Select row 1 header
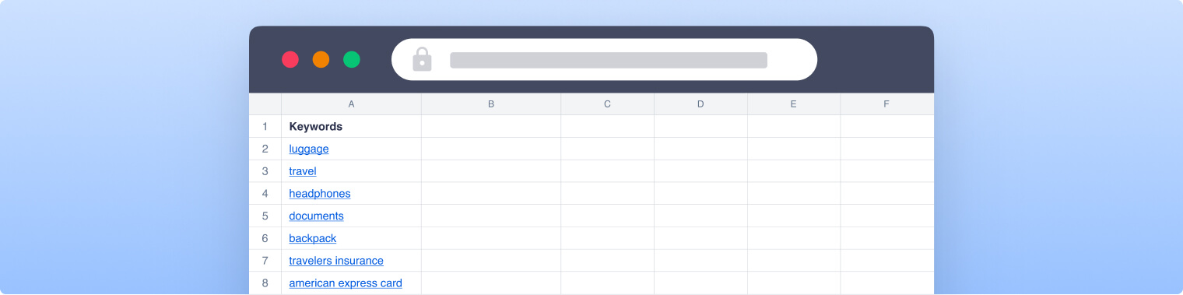 pos(265,126)
